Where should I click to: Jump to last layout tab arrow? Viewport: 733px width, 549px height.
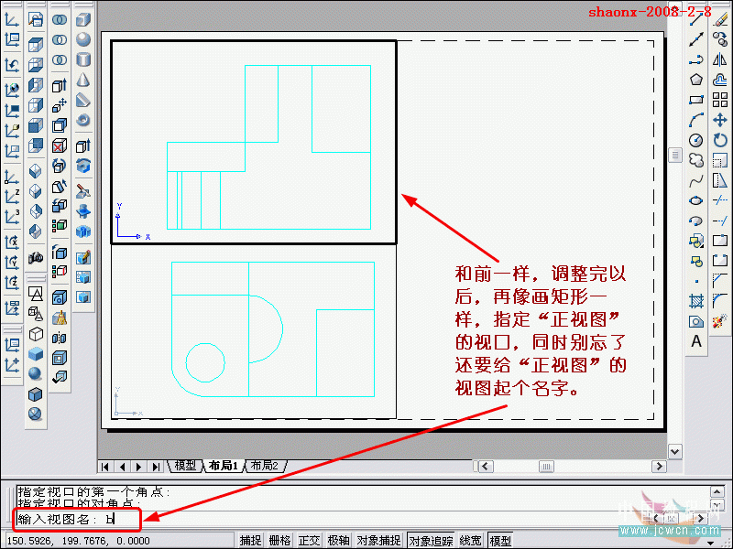coord(156,467)
